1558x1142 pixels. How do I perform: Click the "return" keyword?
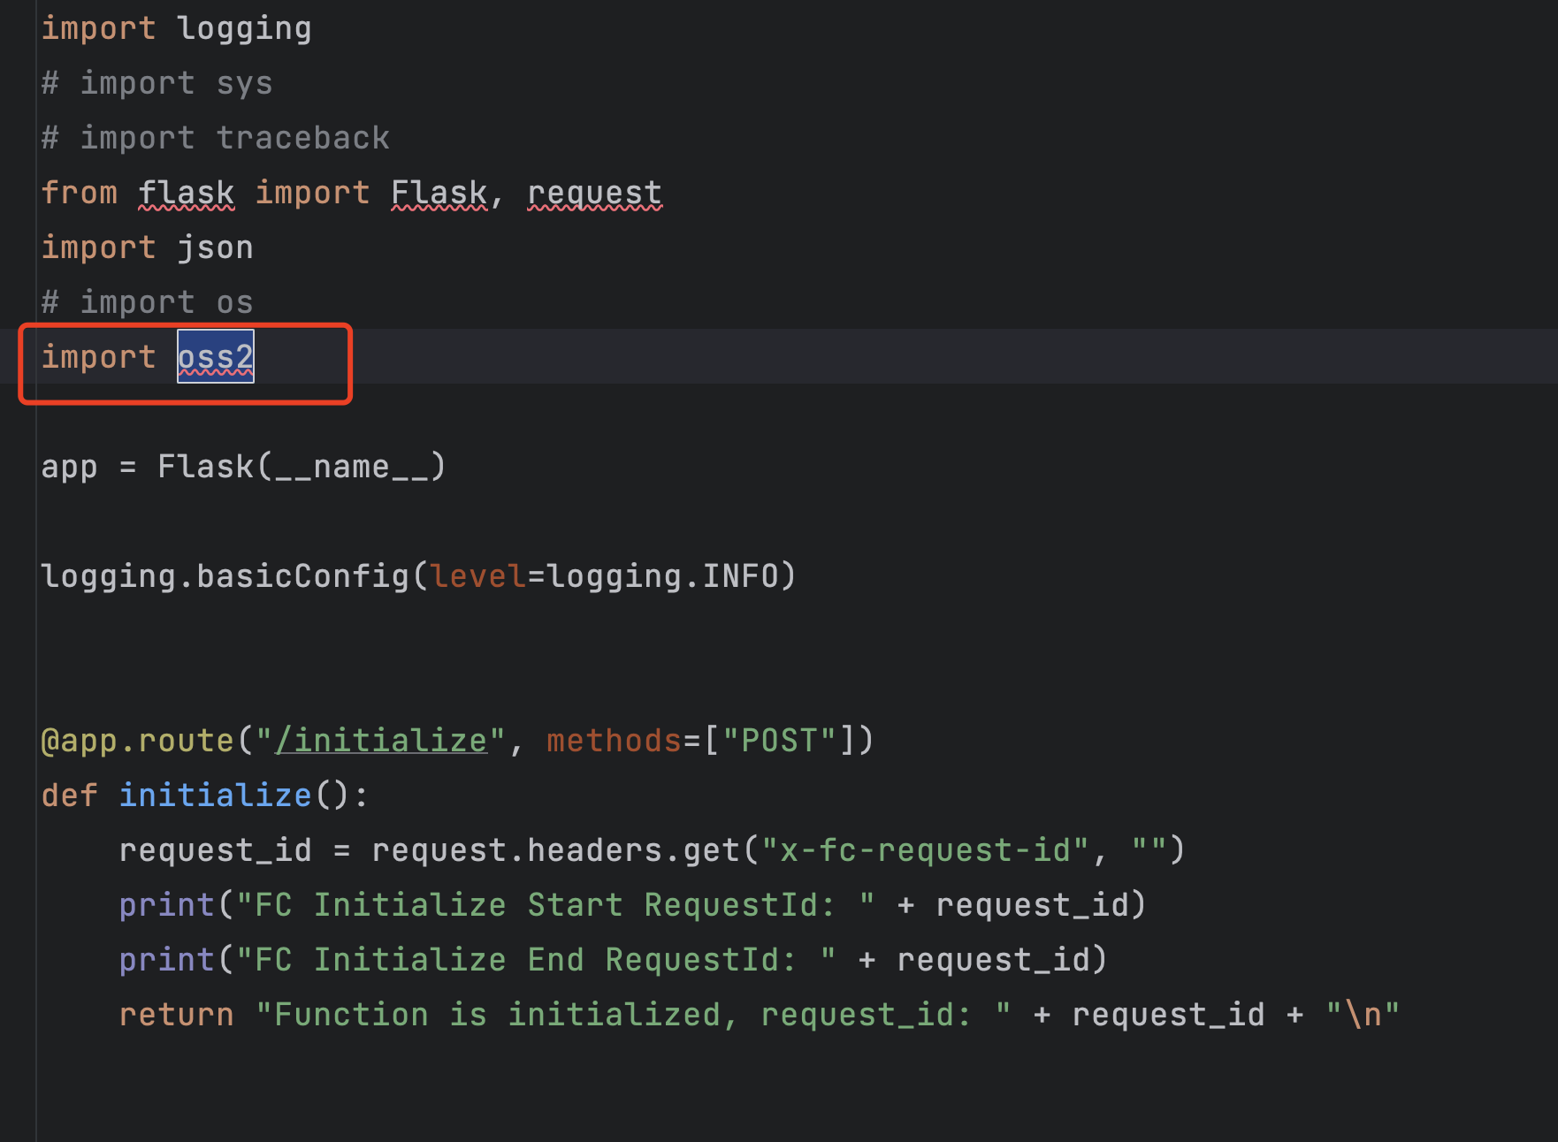(x=177, y=1015)
